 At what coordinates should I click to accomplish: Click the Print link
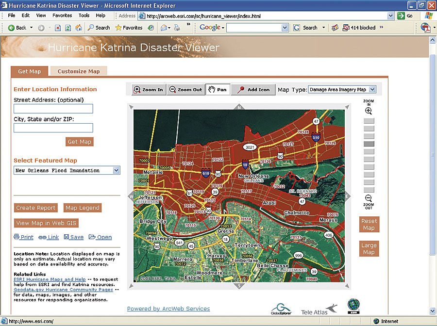click(24, 237)
